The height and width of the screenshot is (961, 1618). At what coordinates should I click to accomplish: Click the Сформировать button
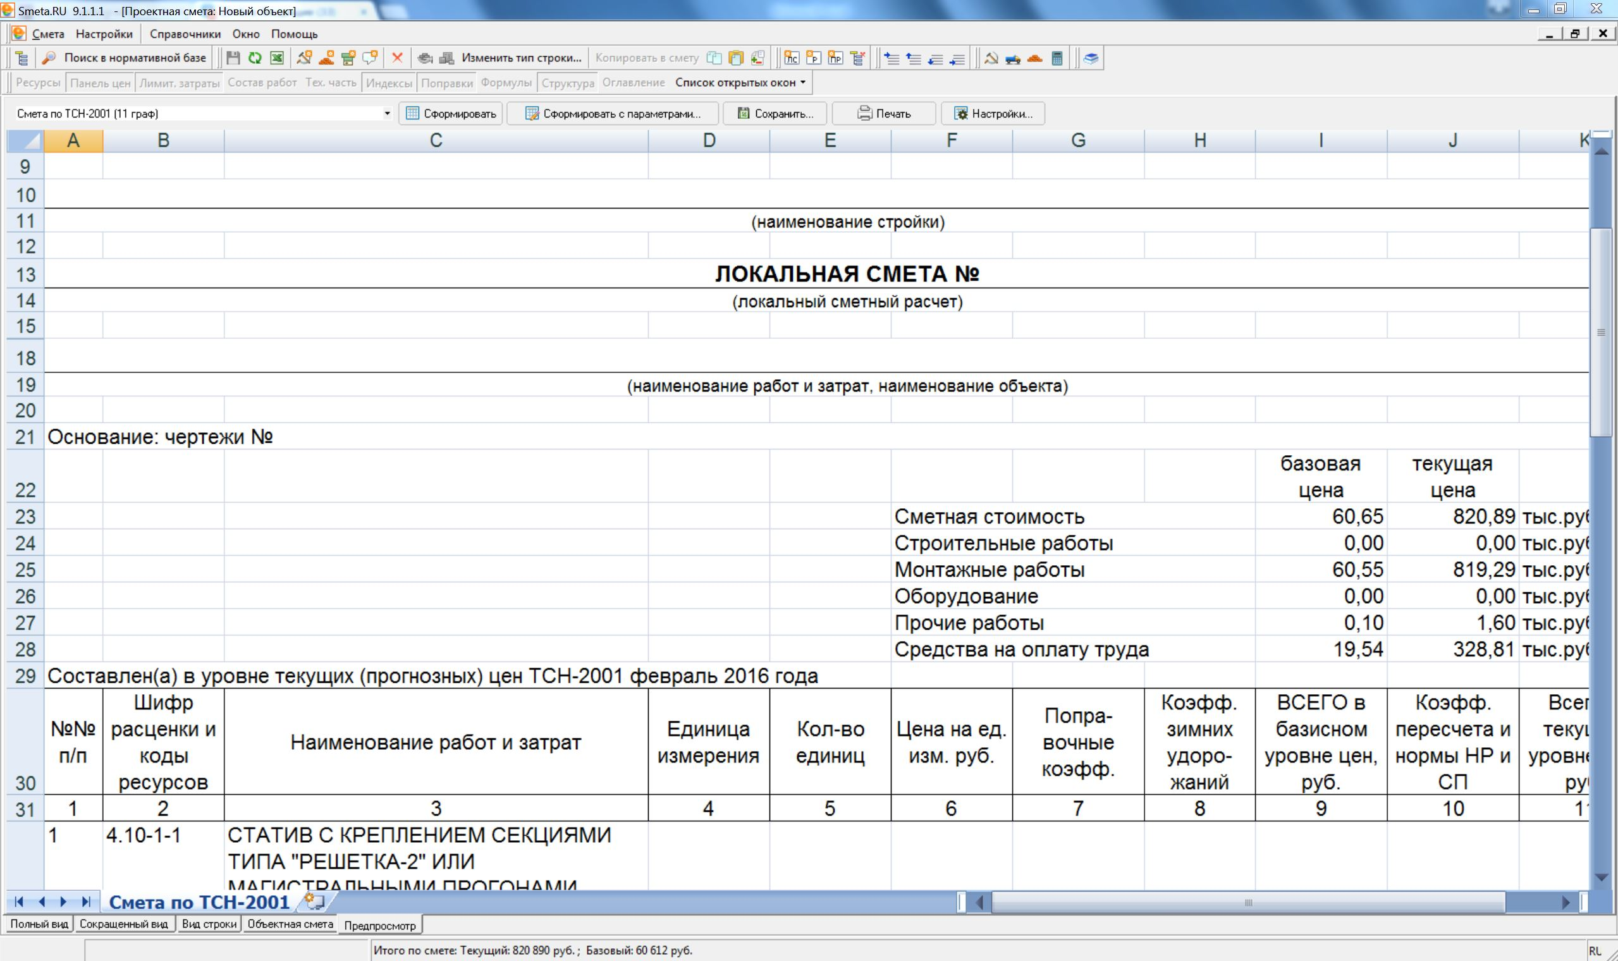pyautogui.click(x=451, y=114)
